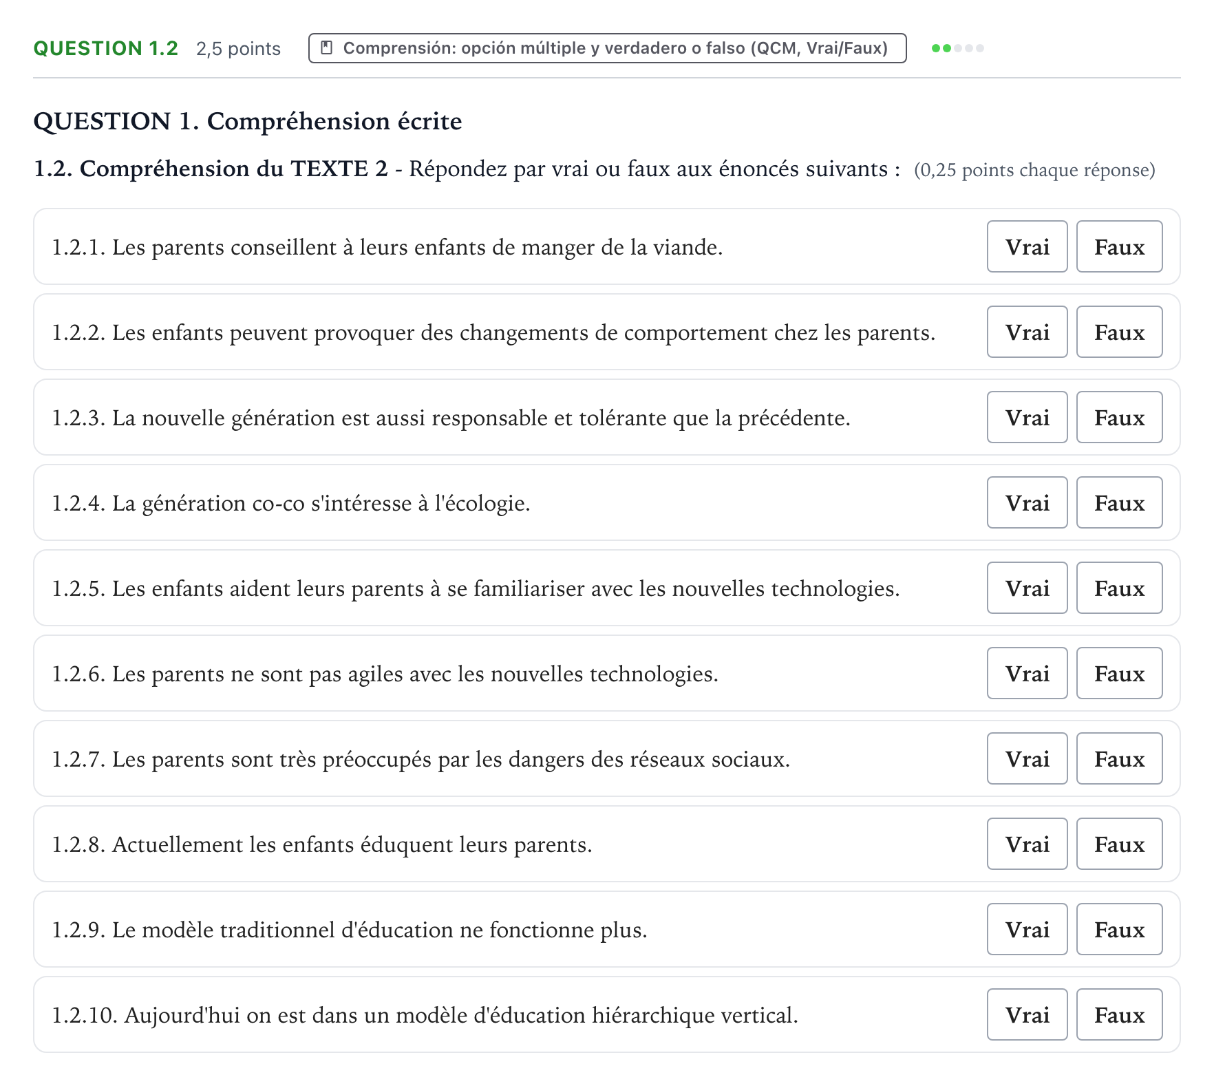Select Vrai for statement 1.2.1 about viande

coord(1027,246)
